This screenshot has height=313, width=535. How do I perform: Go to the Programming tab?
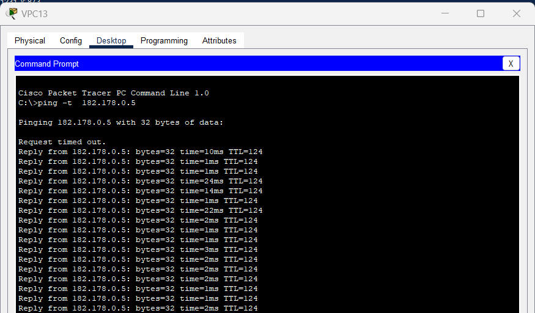[164, 41]
